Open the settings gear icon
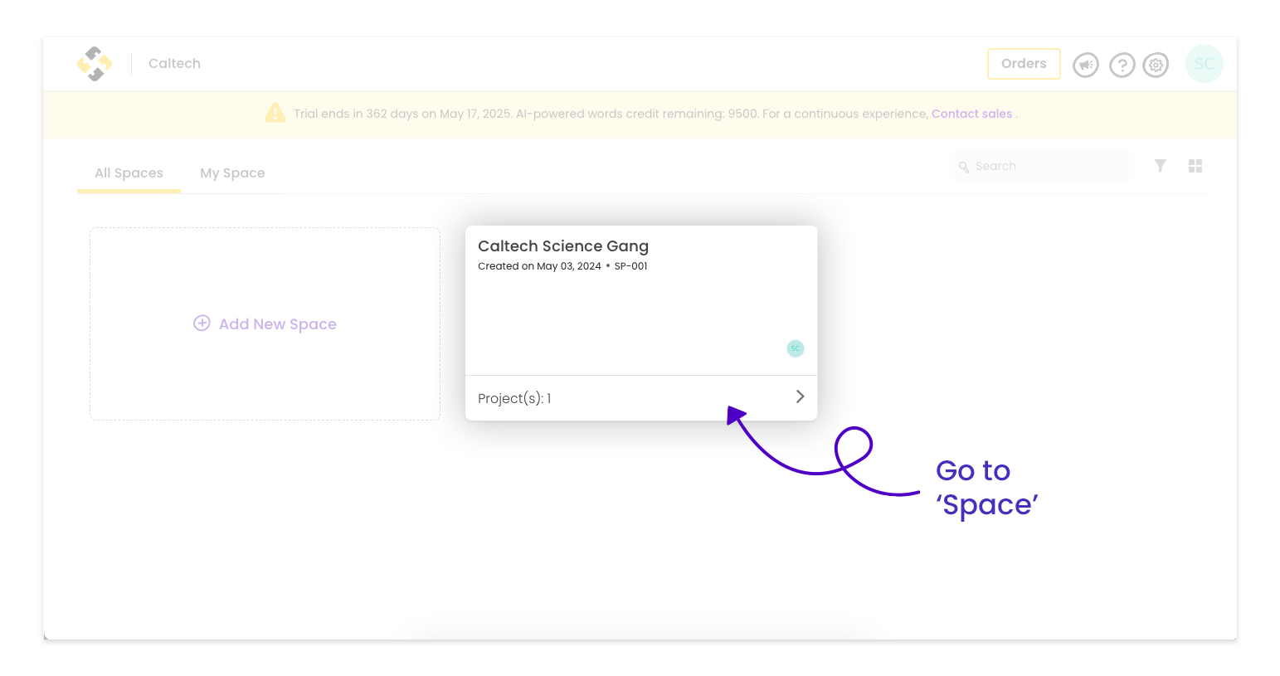Viewport: 1280px width, 676px height. 1156,65
